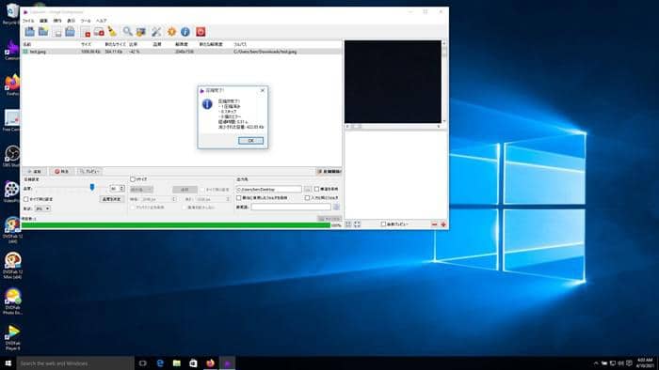The height and width of the screenshot is (370, 659).
Task: Click File Explorer on the taskbar
Action: 177,362
